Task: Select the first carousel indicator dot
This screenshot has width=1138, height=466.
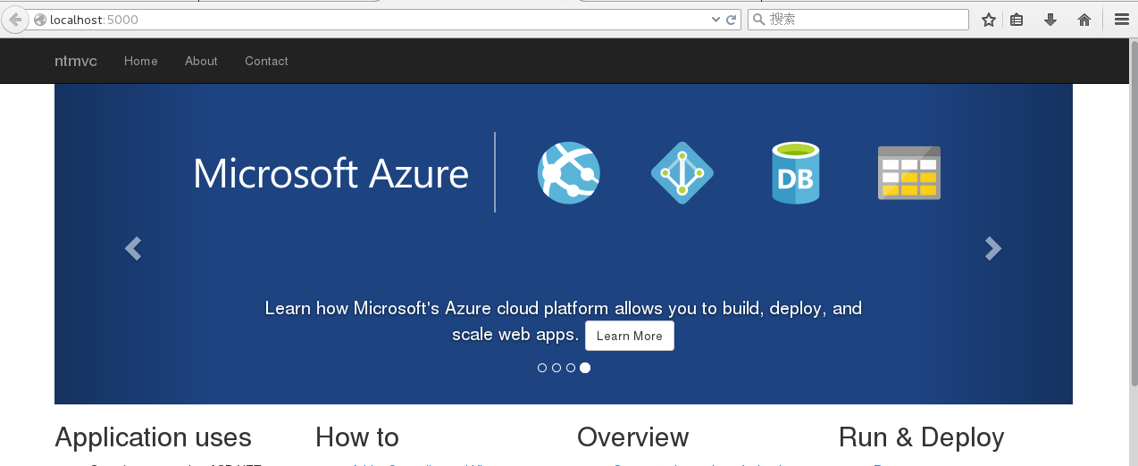Action: point(542,368)
